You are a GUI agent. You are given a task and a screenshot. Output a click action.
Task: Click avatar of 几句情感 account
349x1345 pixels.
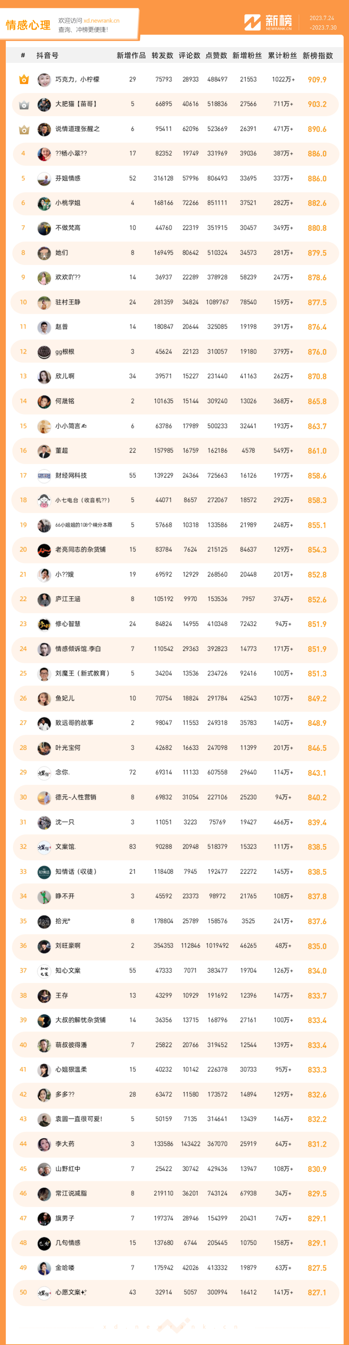point(44,1243)
